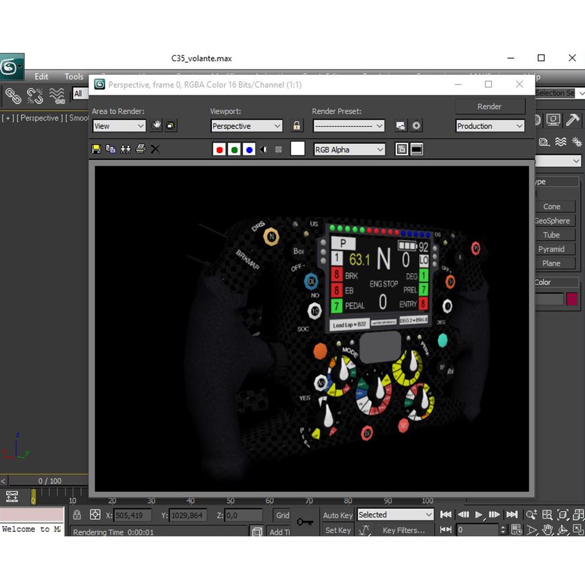This screenshot has width=585, height=585.
Task: Click Zoom Extents All icon
Action: click(x=547, y=515)
